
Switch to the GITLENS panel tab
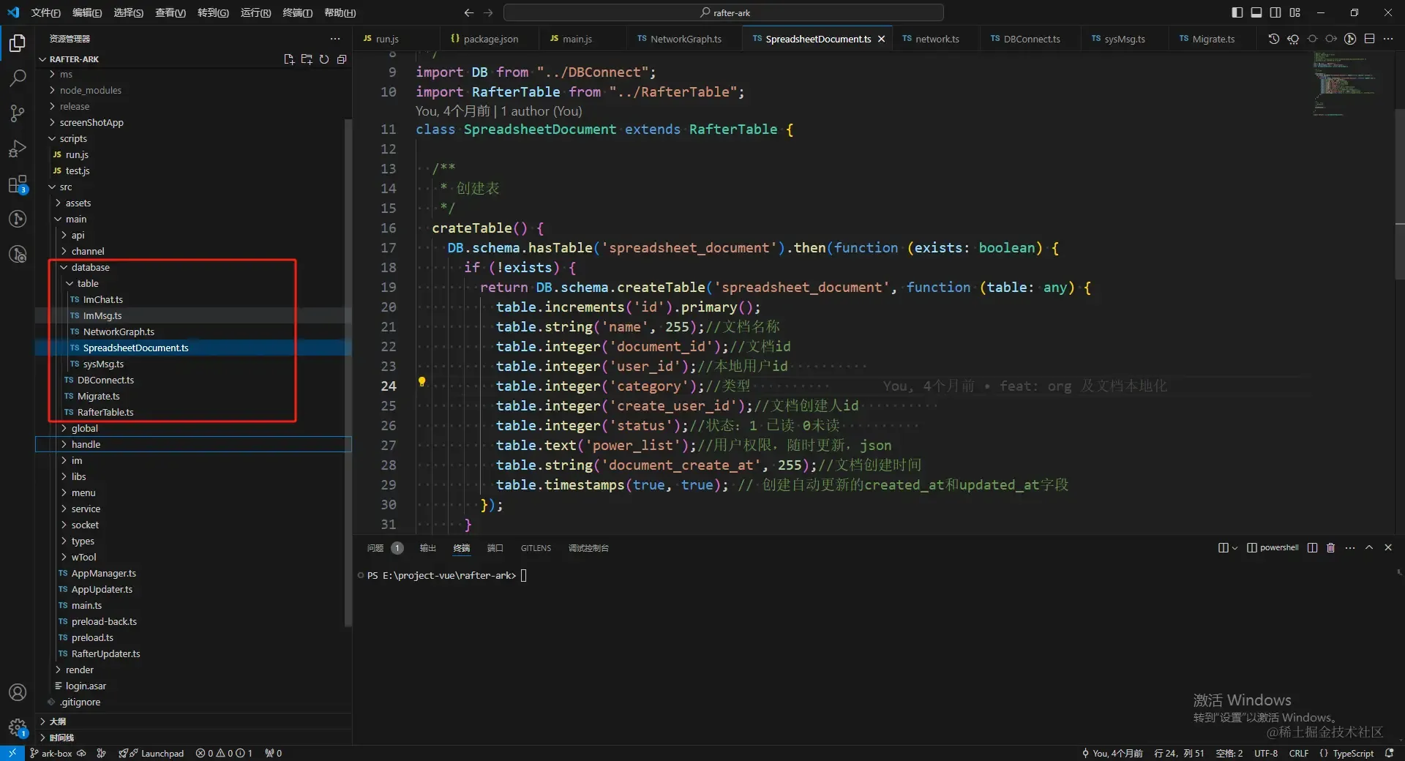536,548
